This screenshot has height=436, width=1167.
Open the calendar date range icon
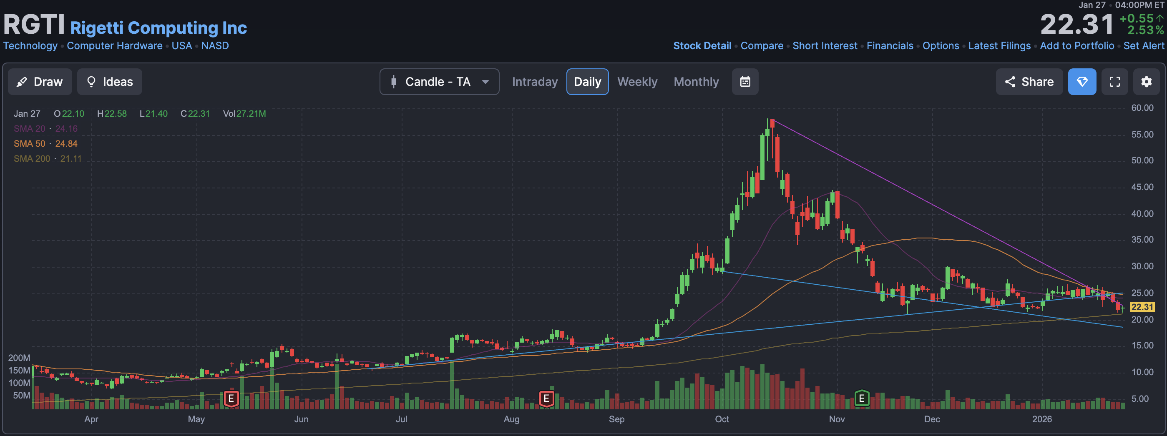tap(745, 82)
